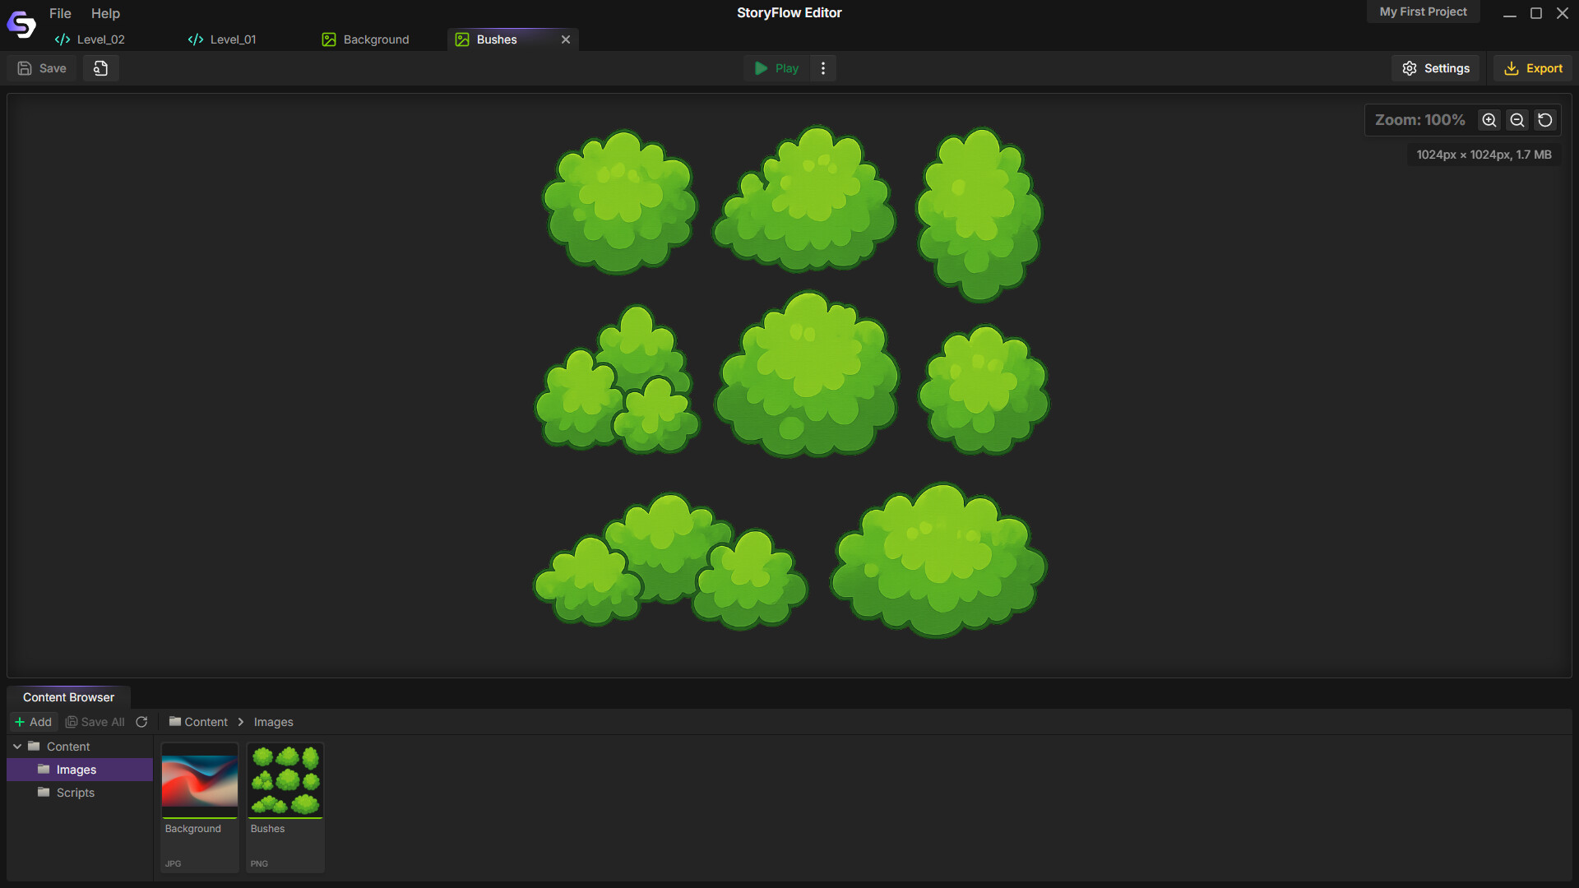This screenshot has width=1579, height=888.
Task: Switch to the Background image tab
Action: (366, 39)
